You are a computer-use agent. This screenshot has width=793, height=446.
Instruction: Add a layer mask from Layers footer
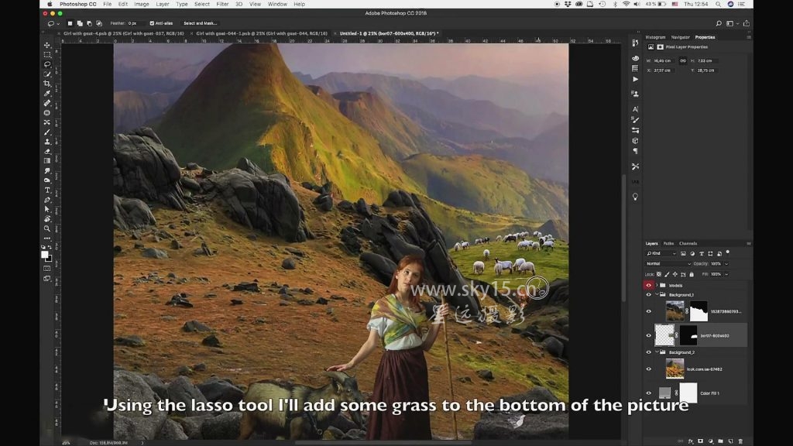point(700,441)
